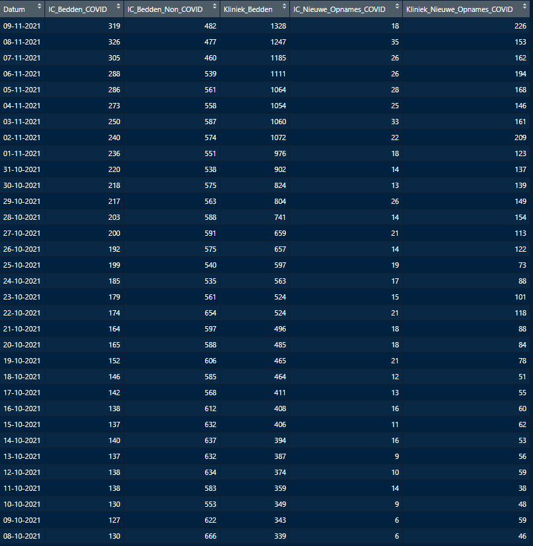Image resolution: width=533 pixels, height=546 pixels.
Task: Click IC_Bedden_COVID value 326
Action: tap(114, 42)
